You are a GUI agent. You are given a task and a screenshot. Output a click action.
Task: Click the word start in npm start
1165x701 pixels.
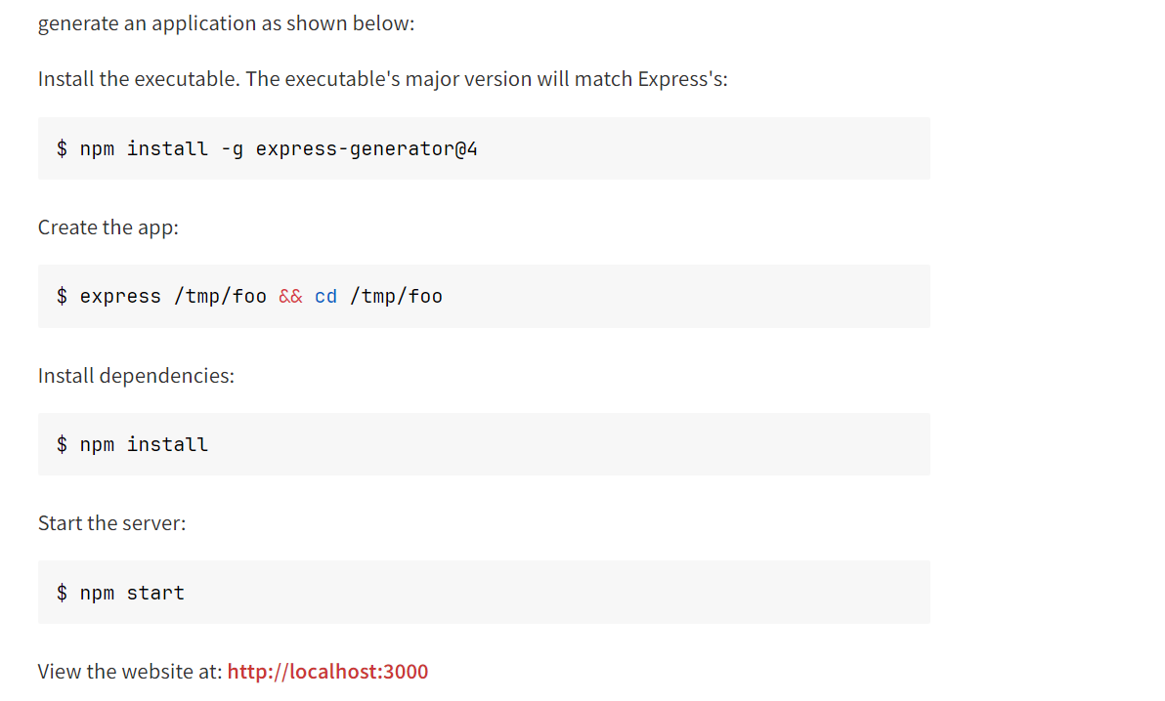pos(155,593)
